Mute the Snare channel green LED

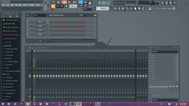27,34
